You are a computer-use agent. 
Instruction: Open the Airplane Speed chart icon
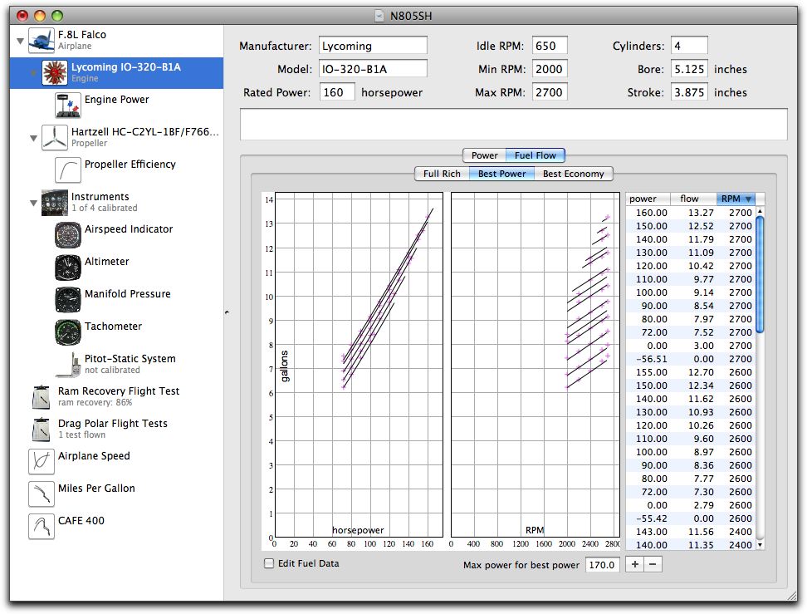42,461
